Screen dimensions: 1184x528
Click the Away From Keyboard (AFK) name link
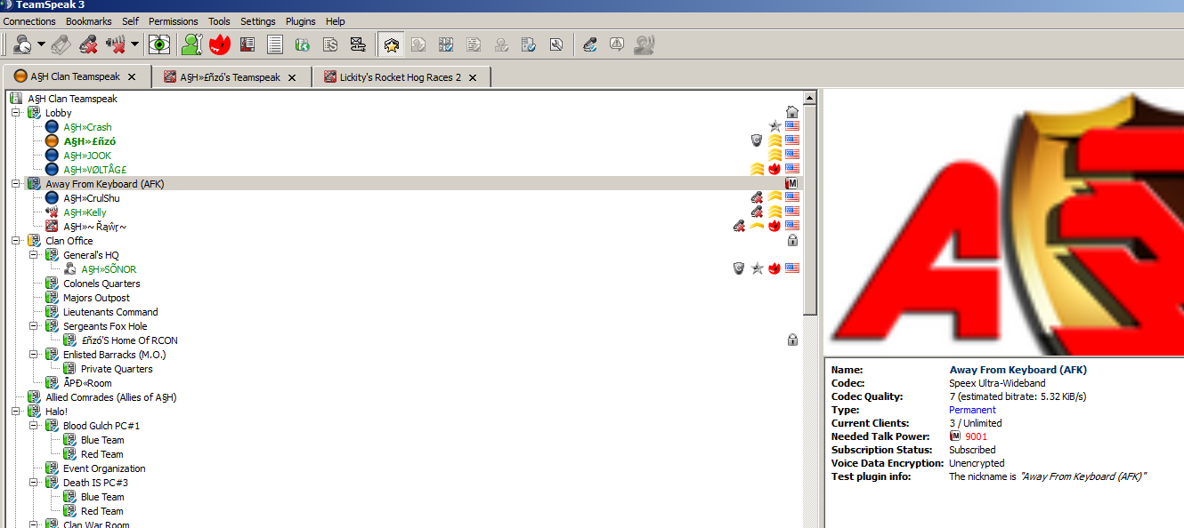click(1018, 370)
